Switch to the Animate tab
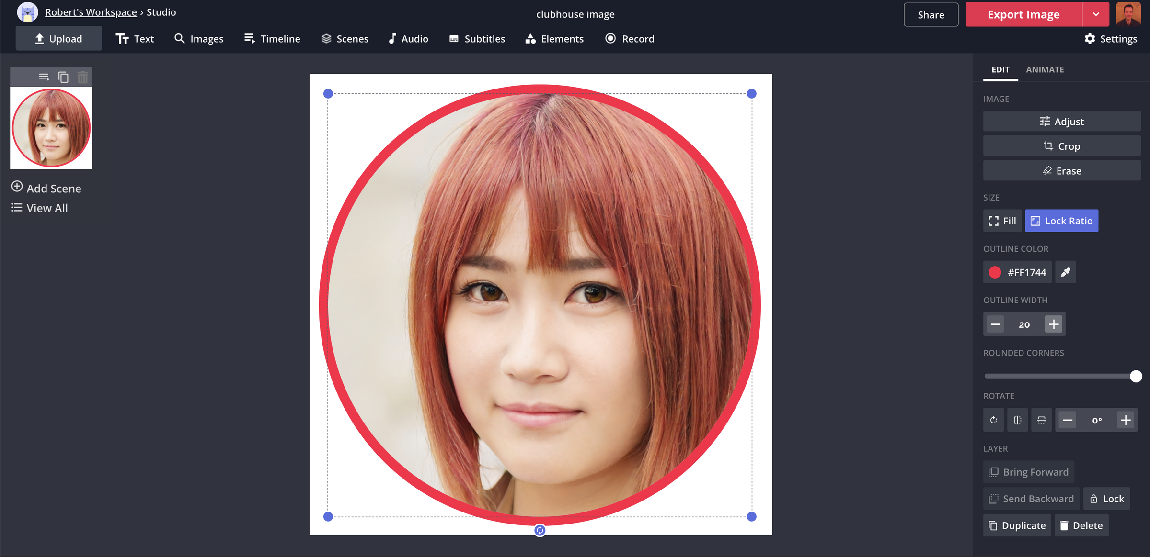Viewport: 1150px width, 557px height. pyautogui.click(x=1045, y=69)
